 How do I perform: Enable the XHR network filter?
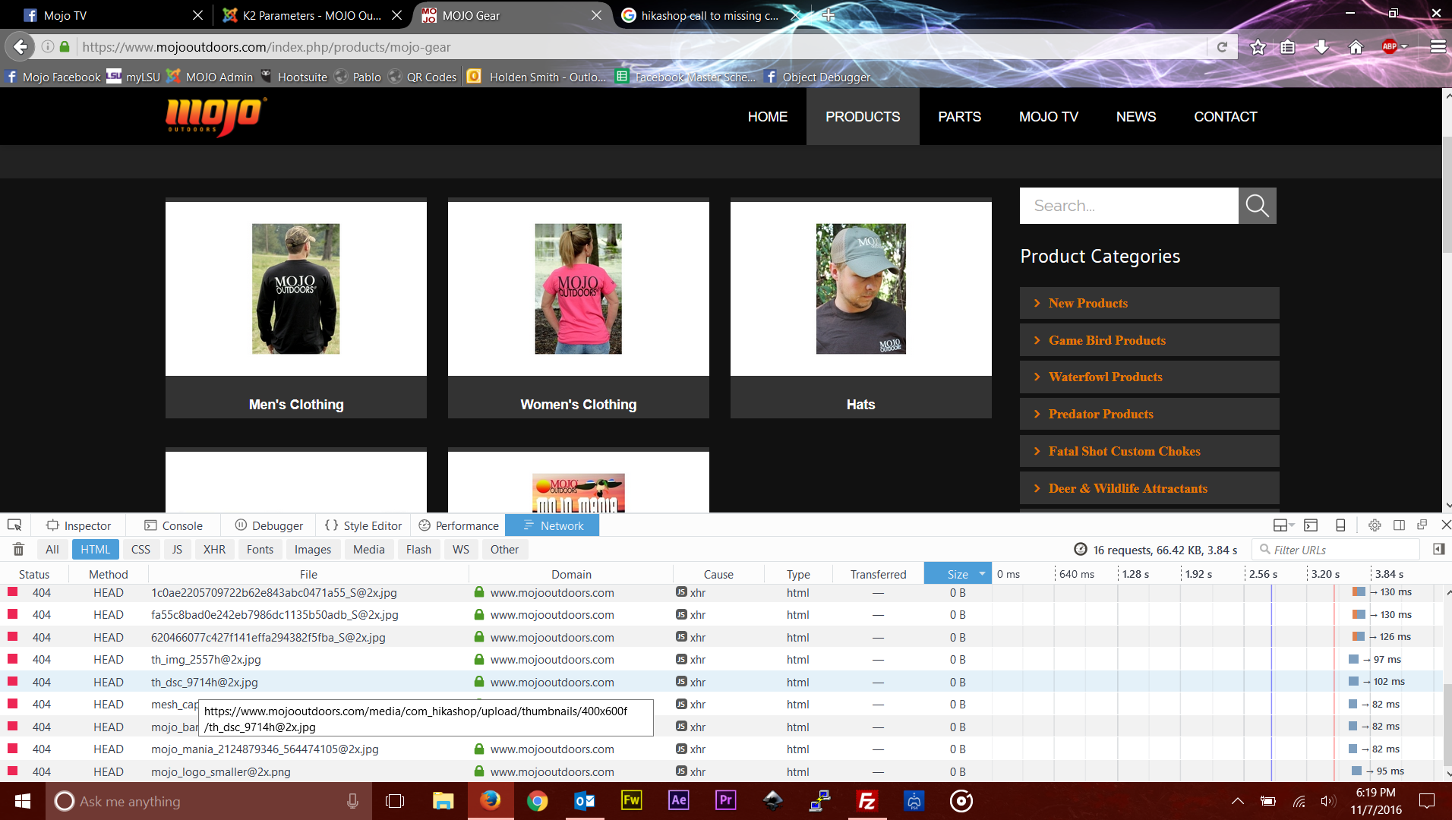pos(214,550)
